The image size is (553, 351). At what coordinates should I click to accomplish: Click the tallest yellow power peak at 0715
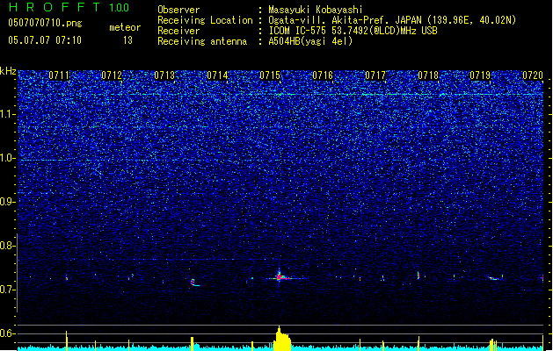(x=281, y=339)
